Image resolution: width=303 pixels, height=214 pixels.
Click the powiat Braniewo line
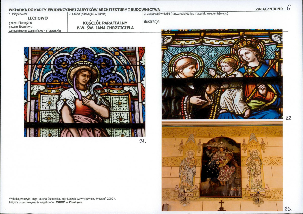21,27
